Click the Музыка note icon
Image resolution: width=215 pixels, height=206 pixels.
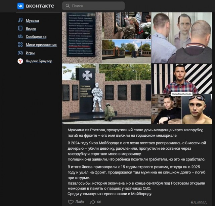pyautogui.click(x=20, y=20)
